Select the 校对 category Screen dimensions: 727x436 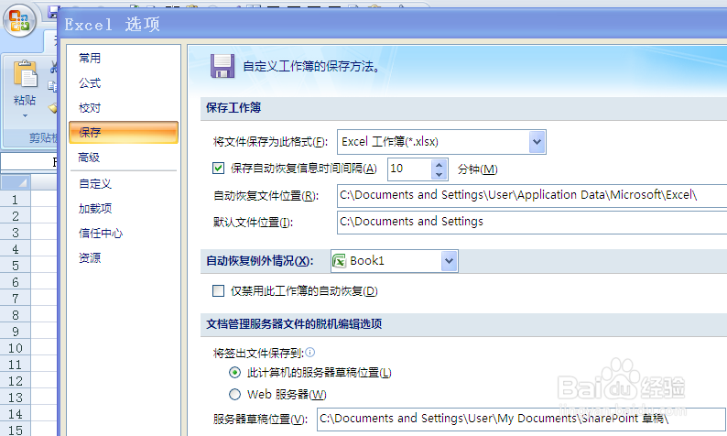90,107
